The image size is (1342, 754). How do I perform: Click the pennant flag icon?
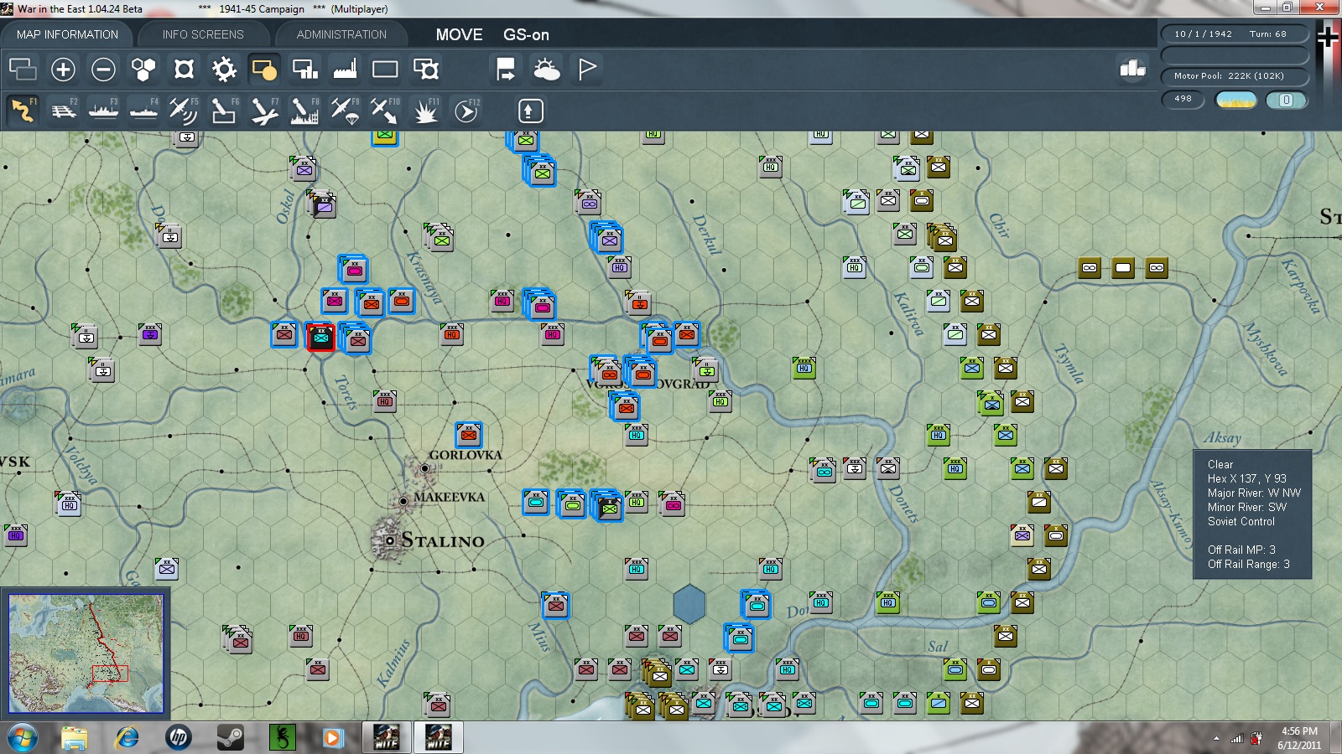[587, 69]
